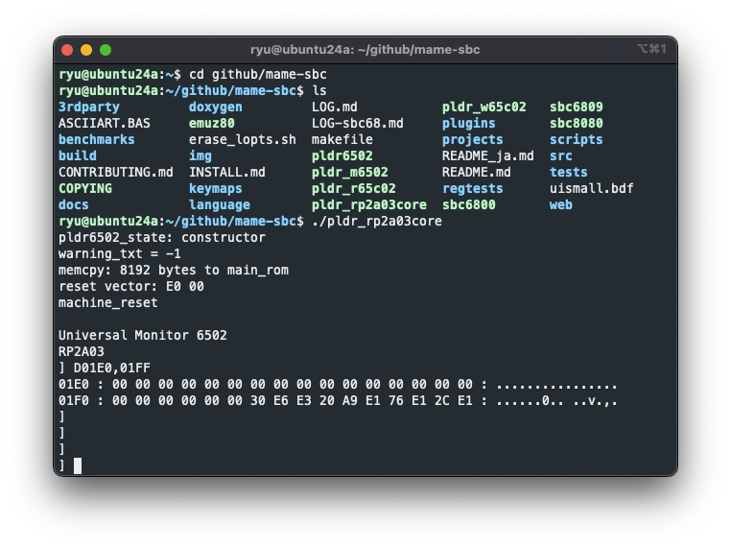The width and height of the screenshot is (731, 547).
Task: Click the projects directory name
Action: [473, 139]
